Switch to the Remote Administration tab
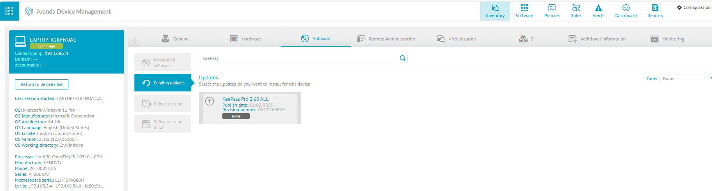Viewport: 712px width, 191px height. tap(386, 39)
